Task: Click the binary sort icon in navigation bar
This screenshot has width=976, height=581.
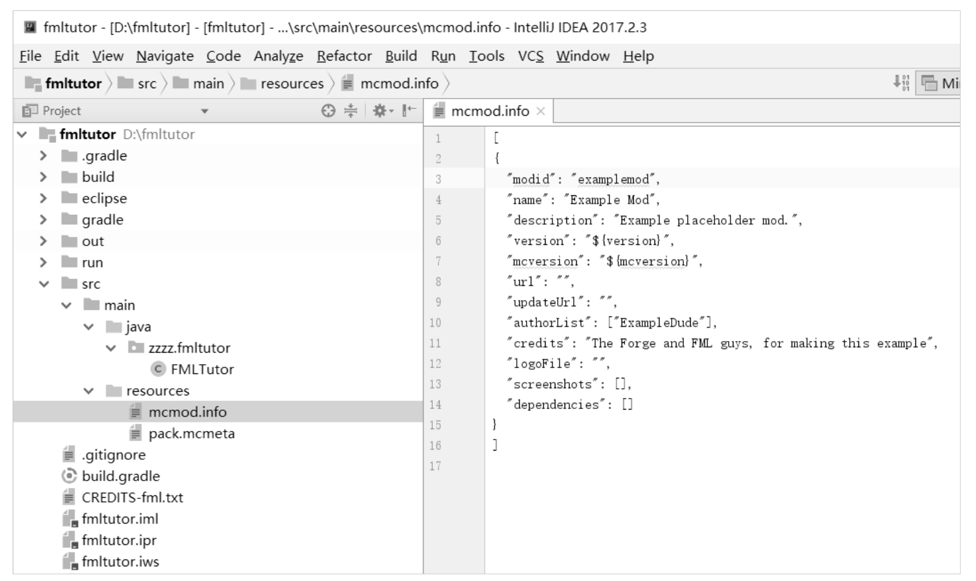Action: pyautogui.click(x=901, y=83)
